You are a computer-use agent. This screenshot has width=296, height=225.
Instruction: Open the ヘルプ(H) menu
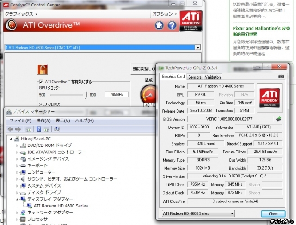[x=84, y=121]
